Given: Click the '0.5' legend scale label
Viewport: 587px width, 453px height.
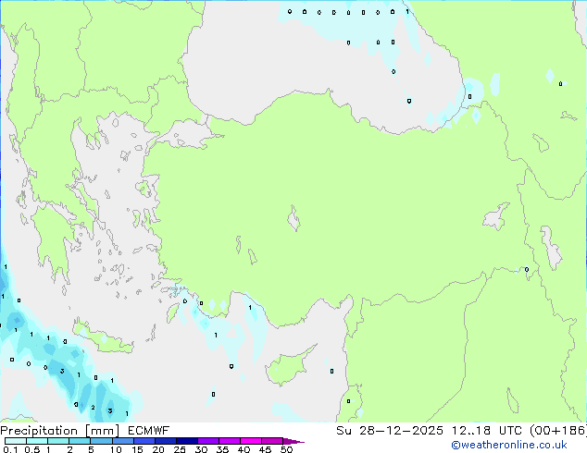Looking at the screenshot, I should [x=32, y=449].
